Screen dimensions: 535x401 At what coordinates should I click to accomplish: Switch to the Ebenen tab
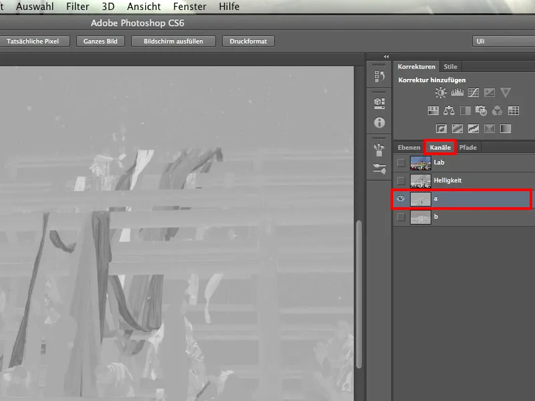pyautogui.click(x=409, y=147)
